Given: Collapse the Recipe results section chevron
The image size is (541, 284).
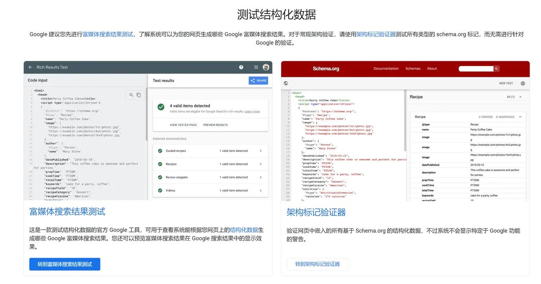Looking at the screenshot, I should [x=520, y=117].
